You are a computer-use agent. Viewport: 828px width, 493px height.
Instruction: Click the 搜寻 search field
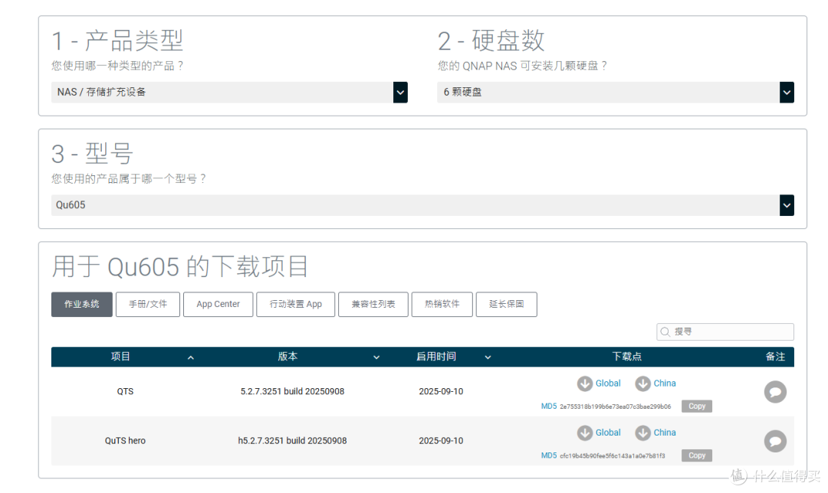[x=725, y=331]
